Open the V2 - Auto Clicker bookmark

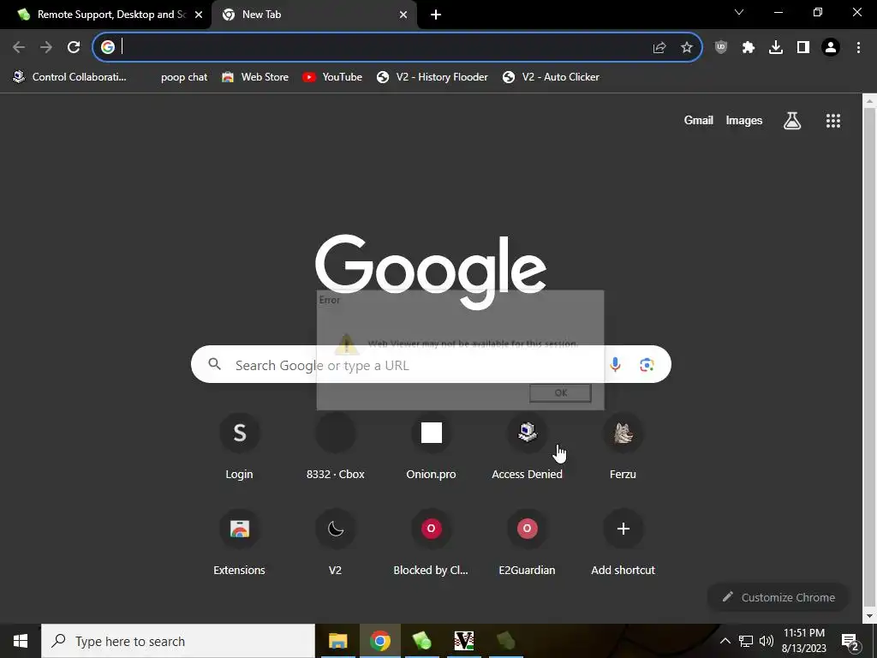(x=551, y=77)
